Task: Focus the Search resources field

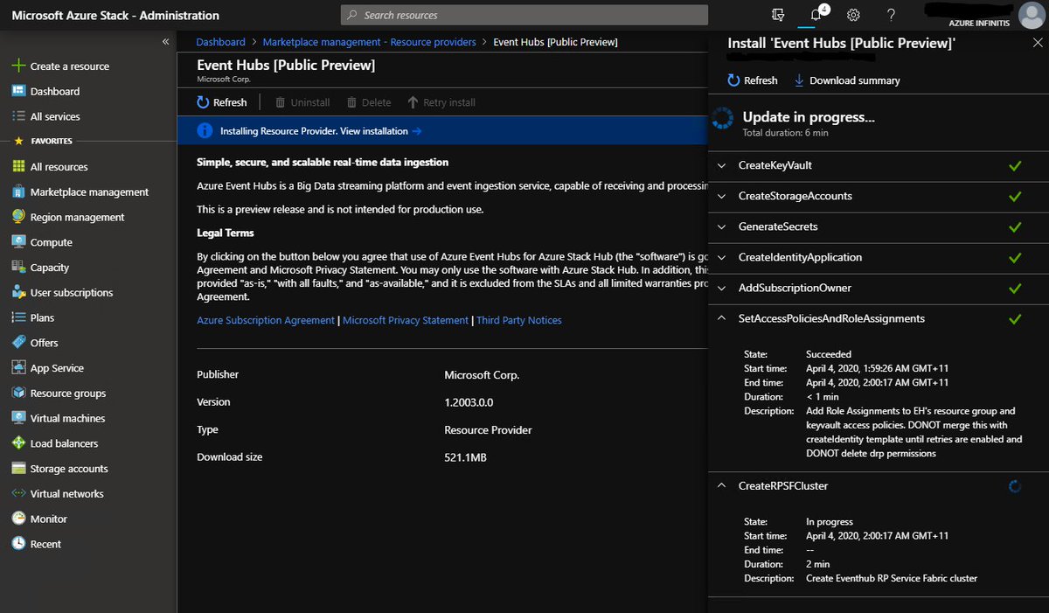Action: tap(524, 15)
